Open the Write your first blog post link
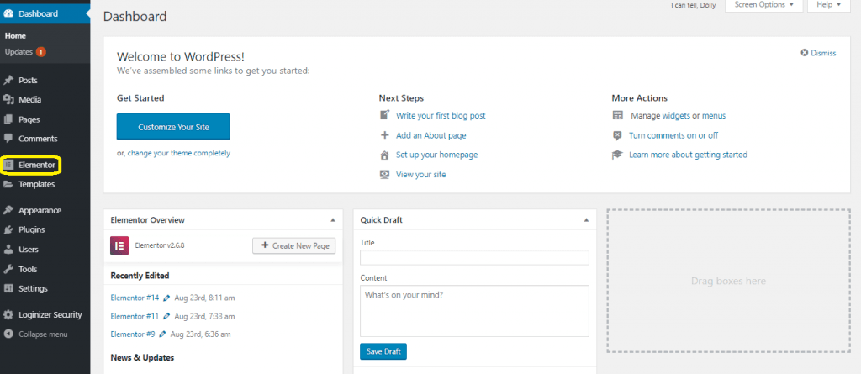The height and width of the screenshot is (374, 861). (x=441, y=115)
